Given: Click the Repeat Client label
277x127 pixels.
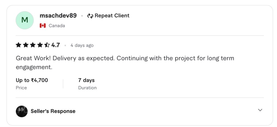Looking at the screenshot, I should coord(112,16).
